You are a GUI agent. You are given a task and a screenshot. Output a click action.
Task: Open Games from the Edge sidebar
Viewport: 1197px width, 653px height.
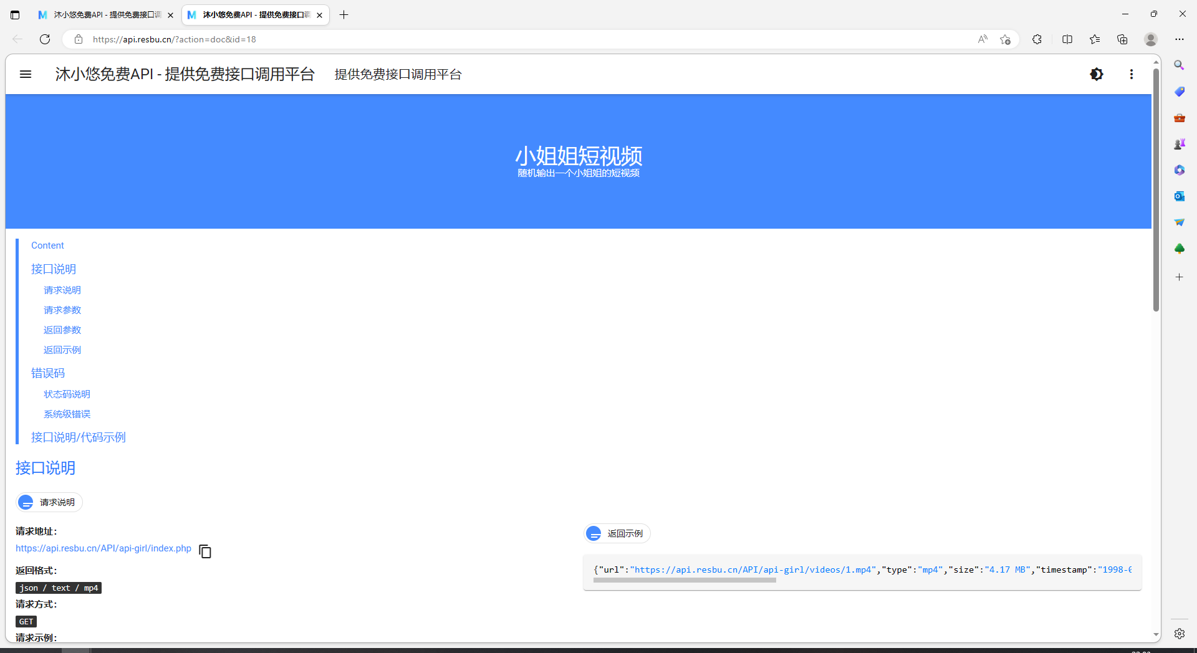[x=1179, y=144]
